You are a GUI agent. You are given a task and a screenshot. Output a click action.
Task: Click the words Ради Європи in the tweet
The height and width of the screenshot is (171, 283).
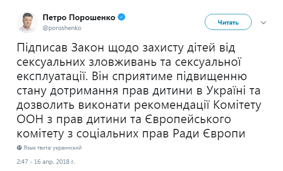[209, 134]
